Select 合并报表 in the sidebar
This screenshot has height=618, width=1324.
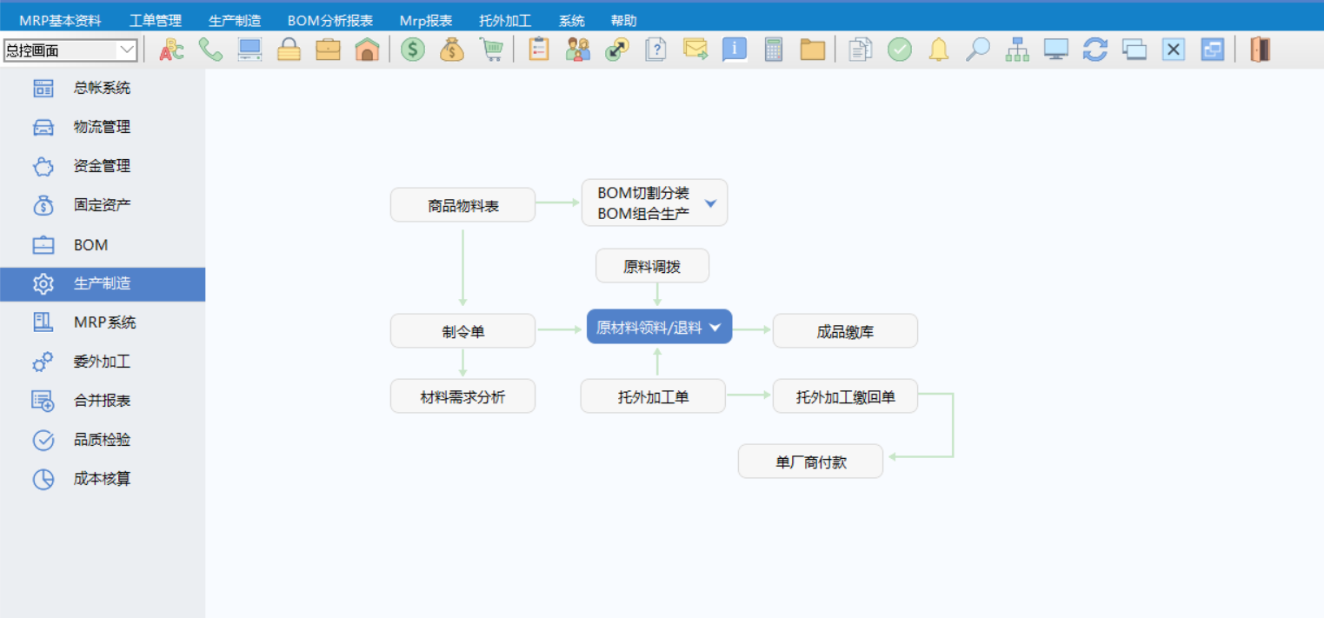103,401
